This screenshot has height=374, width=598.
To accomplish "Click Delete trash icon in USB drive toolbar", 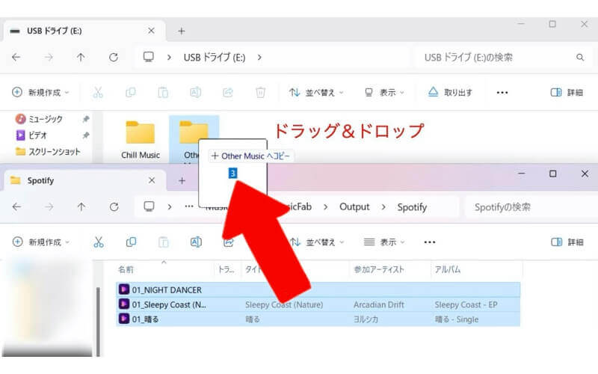I will (260, 92).
